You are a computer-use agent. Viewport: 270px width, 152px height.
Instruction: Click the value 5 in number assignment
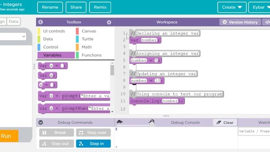pyautogui.click(x=156, y=60)
